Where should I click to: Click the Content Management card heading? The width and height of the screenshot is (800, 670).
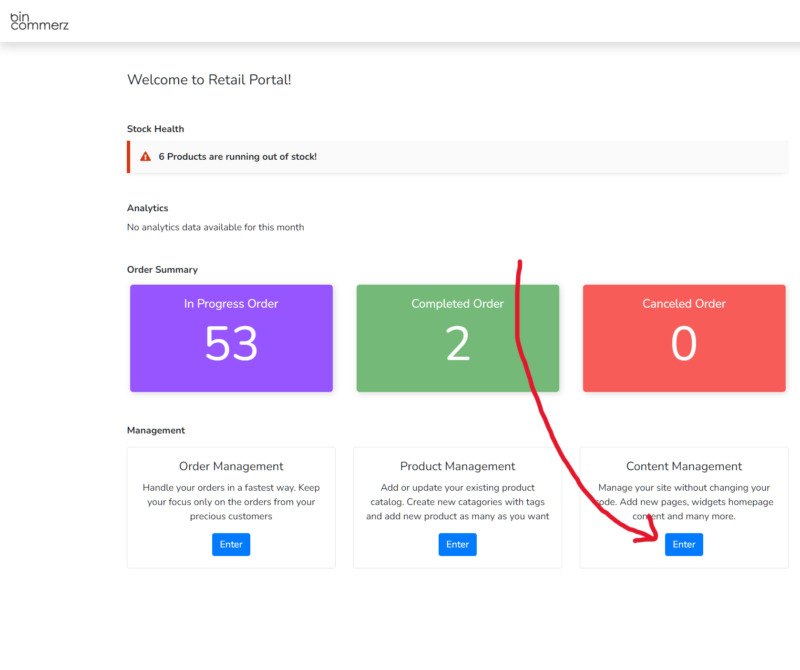pos(684,466)
